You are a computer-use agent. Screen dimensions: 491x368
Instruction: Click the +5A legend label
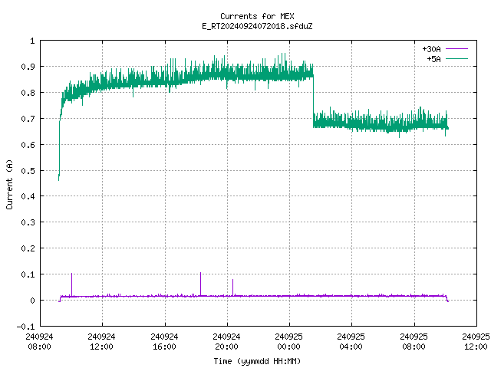(x=433, y=59)
